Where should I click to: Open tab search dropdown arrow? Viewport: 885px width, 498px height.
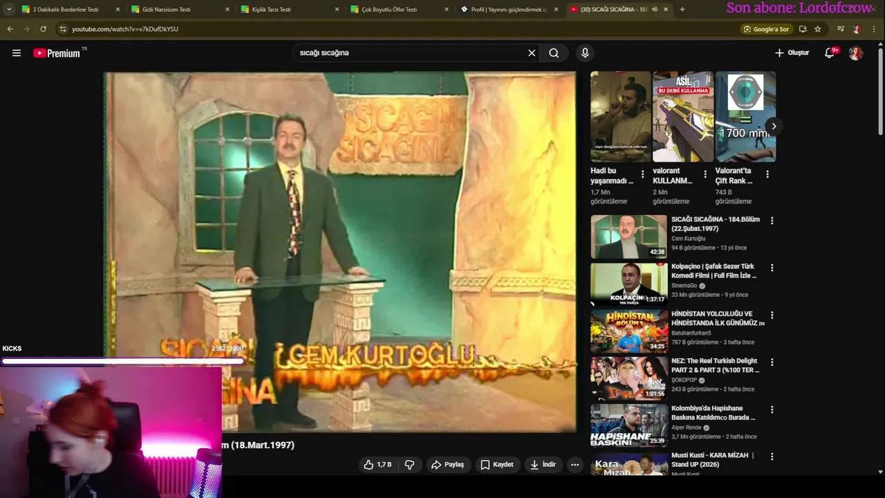pos(9,9)
